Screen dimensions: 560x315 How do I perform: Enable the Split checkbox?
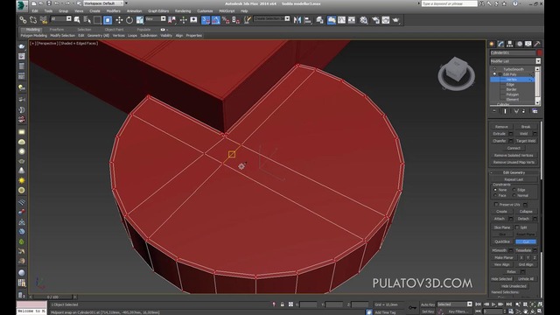coord(517,227)
